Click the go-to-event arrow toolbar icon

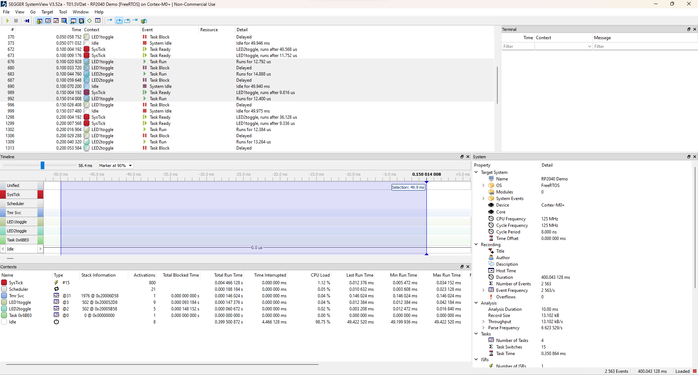(110, 21)
